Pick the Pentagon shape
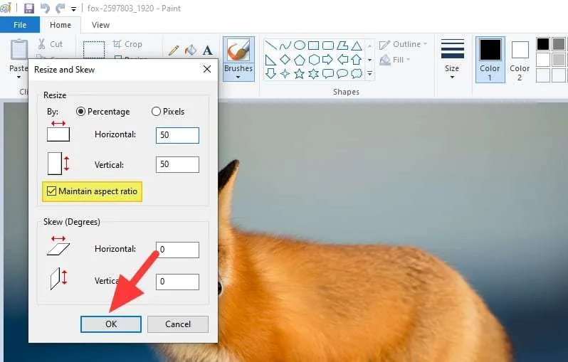This screenshot has width=568, height=362. [299, 59]
